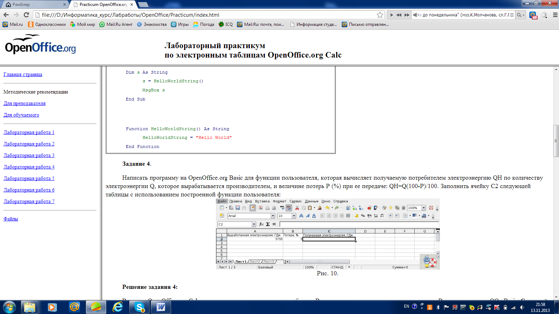
Task: Check the battery tray icon
Action: 505,307
